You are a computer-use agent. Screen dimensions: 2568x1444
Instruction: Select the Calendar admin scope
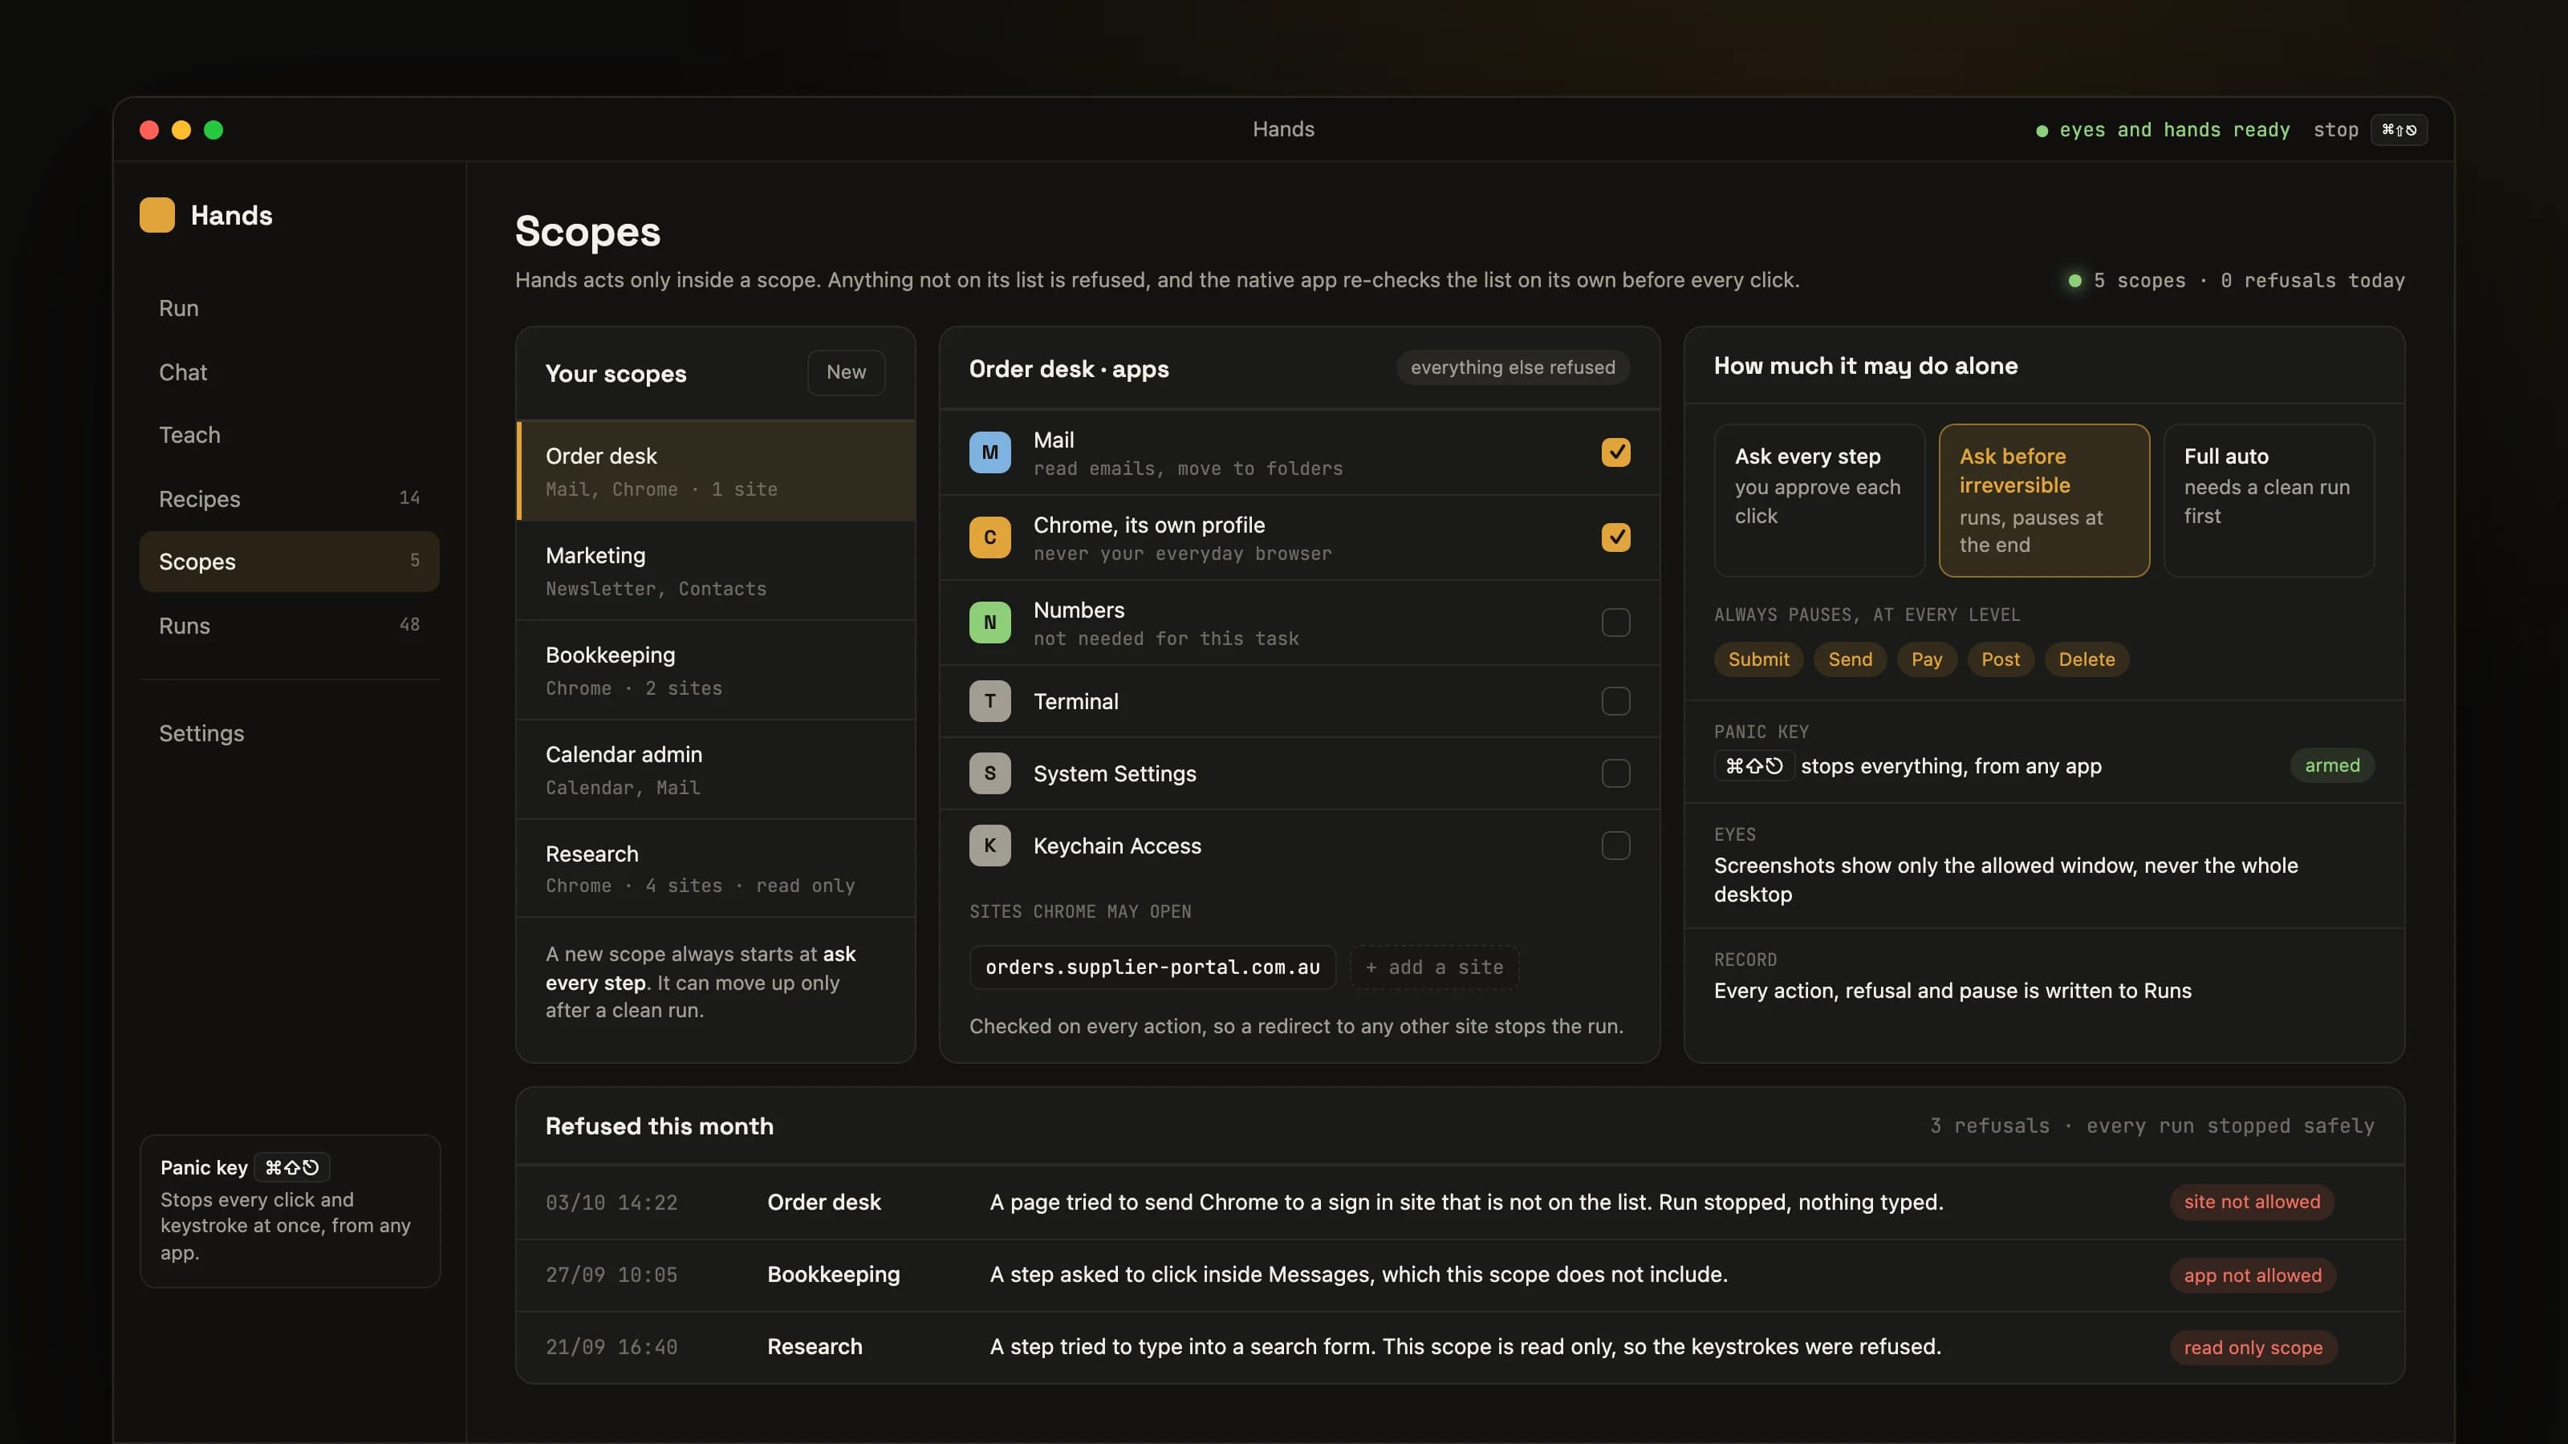pyautogui.click(x=716, y=769)
